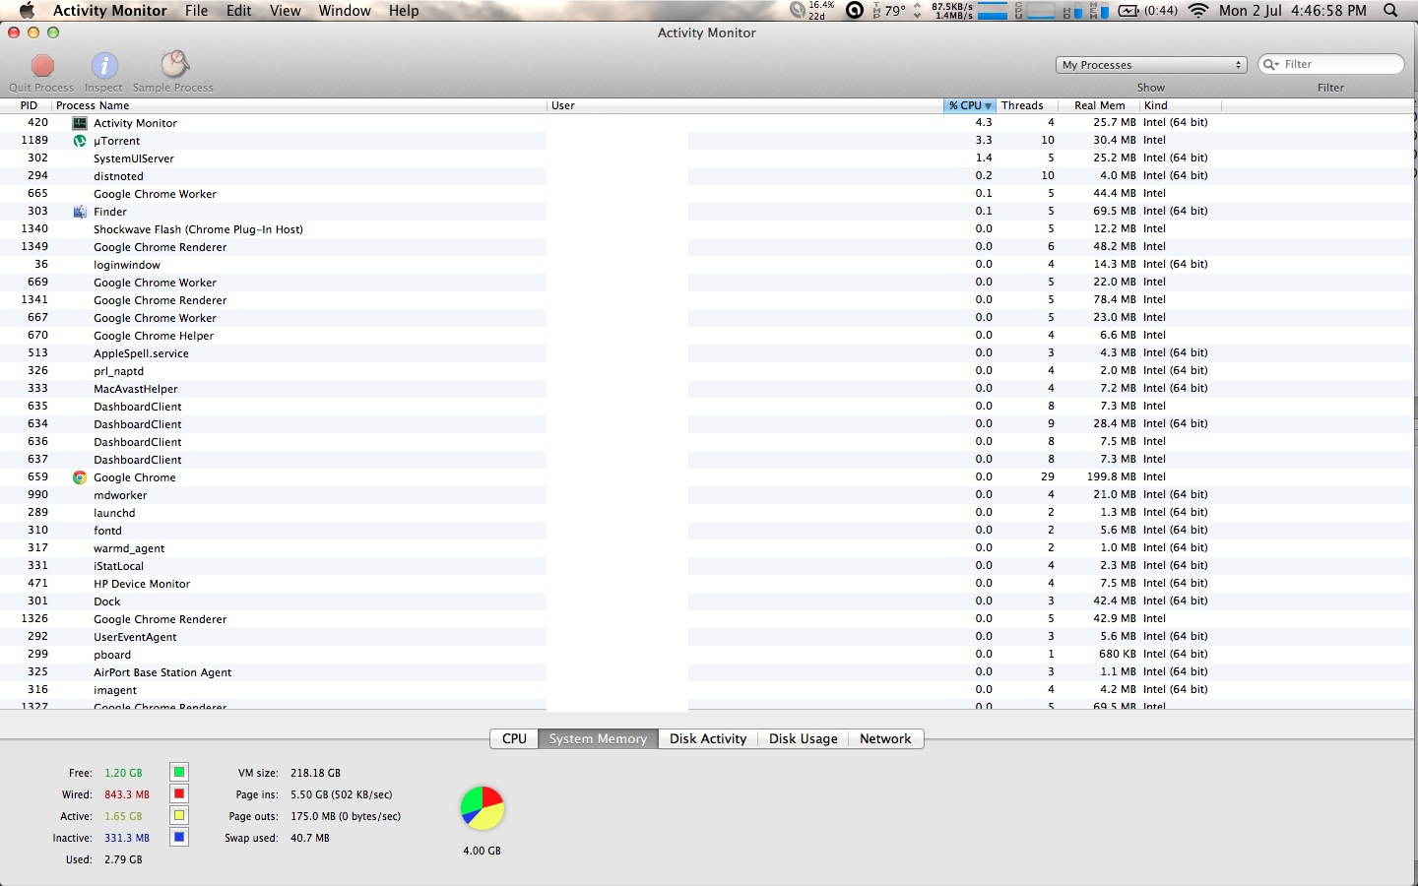Screen dimensions: 1418x886
Task: Open the Activity Monitor application menu
Action: [109, 11]
